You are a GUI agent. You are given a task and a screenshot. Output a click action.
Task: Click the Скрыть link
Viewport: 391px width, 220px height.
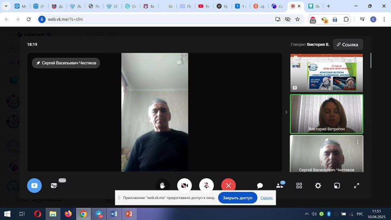pos(267,198)
